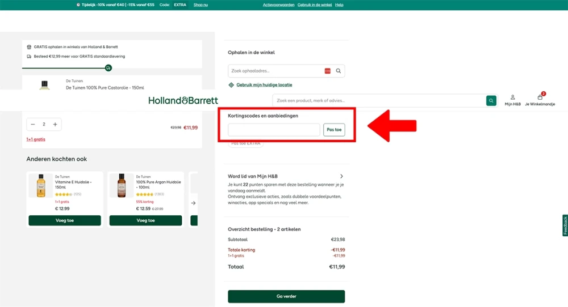Click the Holland & Barrett logo
The width and height of the screenshot is (568, 307).
183,101
